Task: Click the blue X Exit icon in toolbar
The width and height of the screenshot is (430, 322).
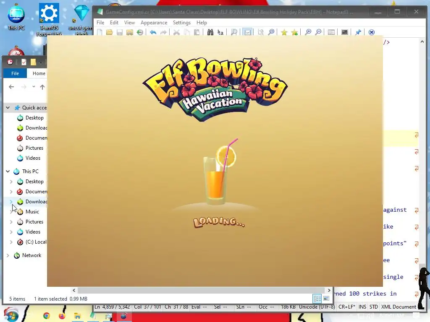Action: coord(372,32)
